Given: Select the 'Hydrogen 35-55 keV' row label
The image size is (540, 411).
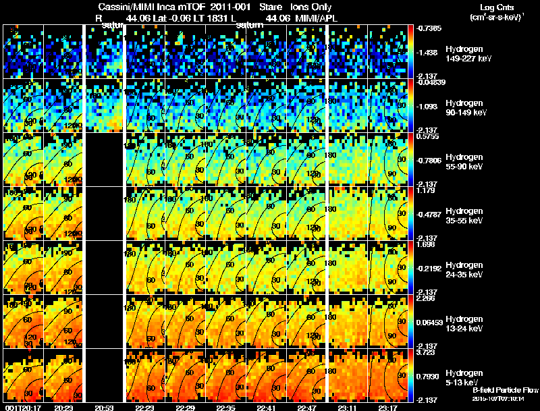Looking at the screenshot, I should (x=464, y=216).
